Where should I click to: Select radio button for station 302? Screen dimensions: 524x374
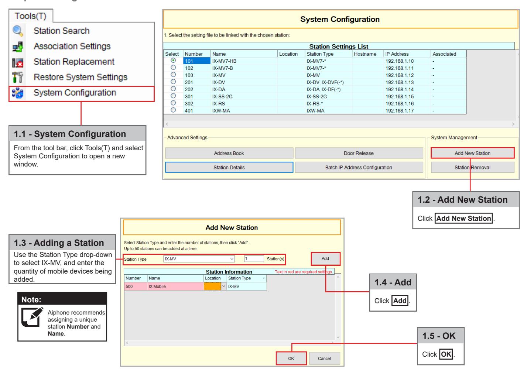click(x=173, y=103)
